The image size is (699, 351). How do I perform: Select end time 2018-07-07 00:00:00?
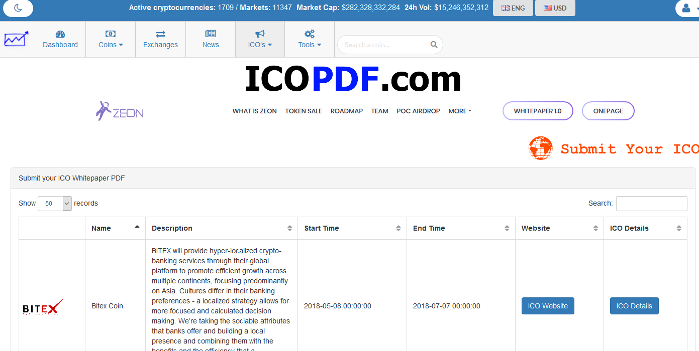pos(447,306)
